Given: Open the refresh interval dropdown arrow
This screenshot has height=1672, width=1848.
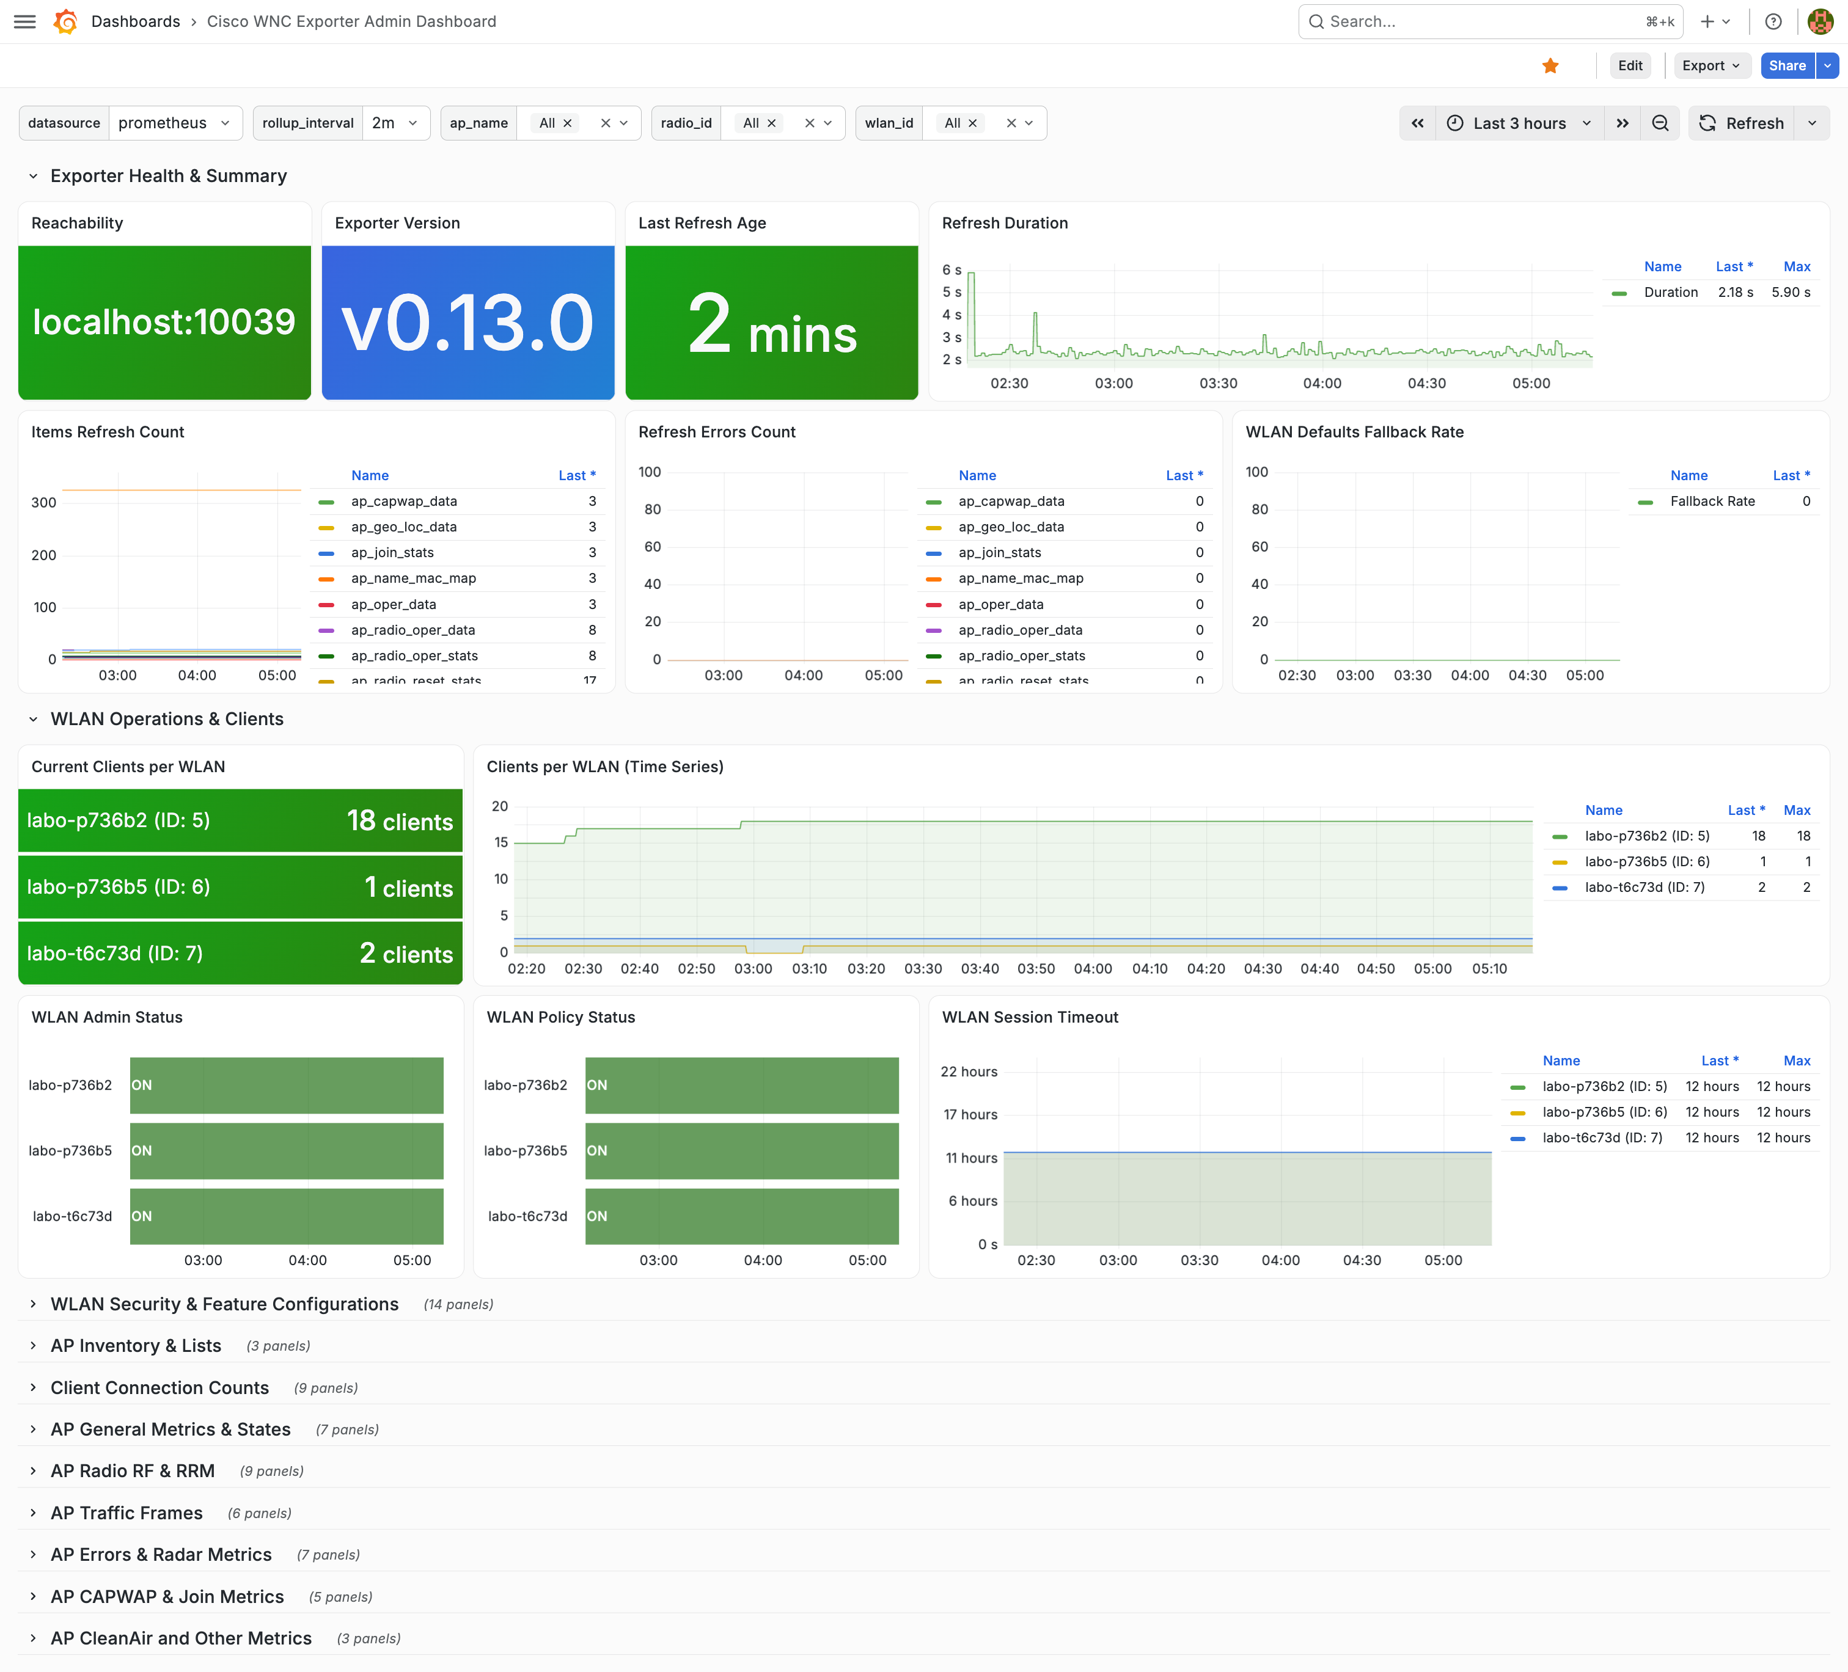Looking at the screenshot, I should pos(1813,123).
